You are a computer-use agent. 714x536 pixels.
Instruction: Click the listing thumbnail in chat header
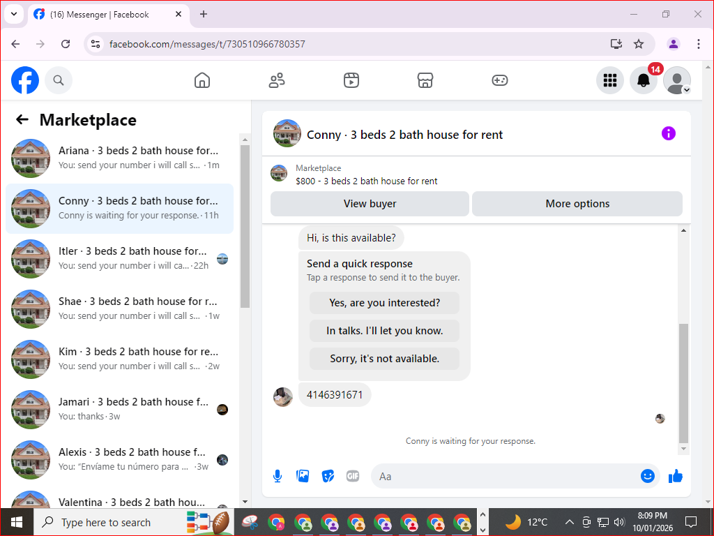click(287, 133)
